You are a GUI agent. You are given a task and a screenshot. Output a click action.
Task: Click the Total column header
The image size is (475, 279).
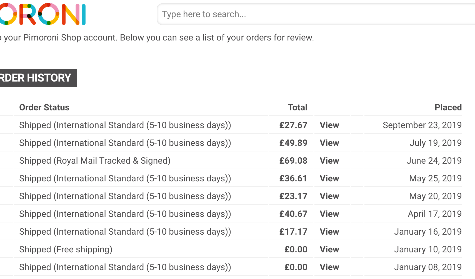297,108
